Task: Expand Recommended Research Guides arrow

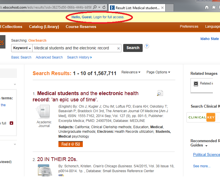Action: (206, 146)
